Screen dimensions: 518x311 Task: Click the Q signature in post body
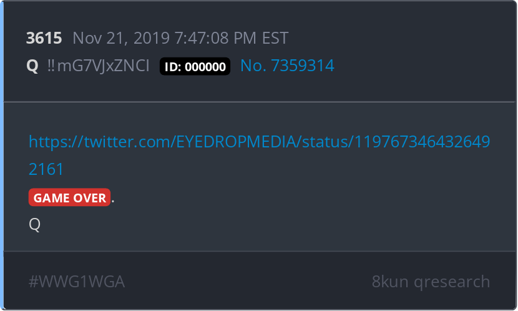35,225
